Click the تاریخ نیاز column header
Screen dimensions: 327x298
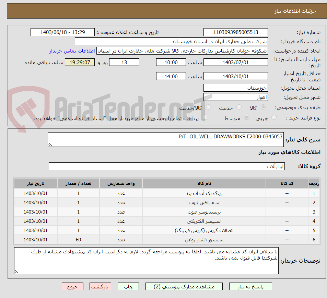[x=35, y=183]
